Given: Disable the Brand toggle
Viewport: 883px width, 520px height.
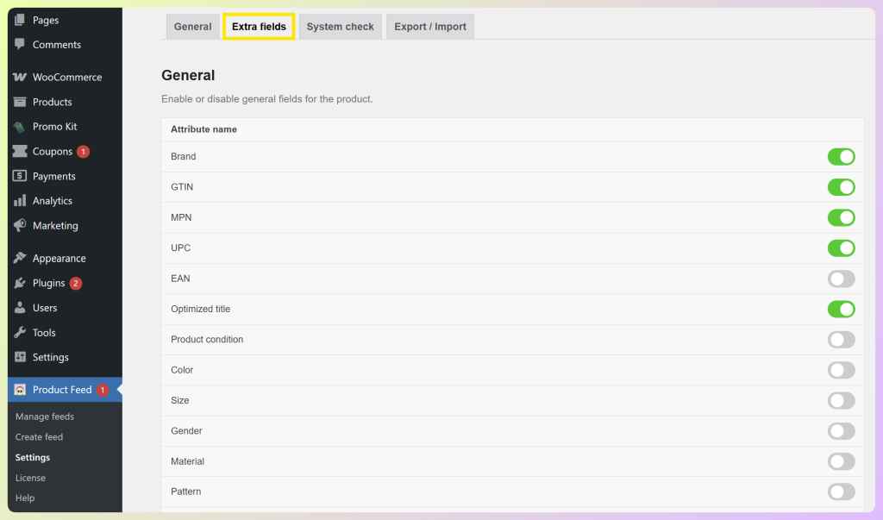Looking at the screenshot, I should click(x=841, y=156).
